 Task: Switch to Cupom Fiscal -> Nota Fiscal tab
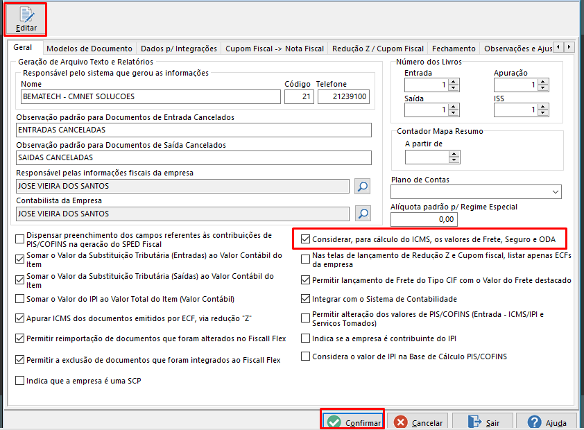point(275,49)
